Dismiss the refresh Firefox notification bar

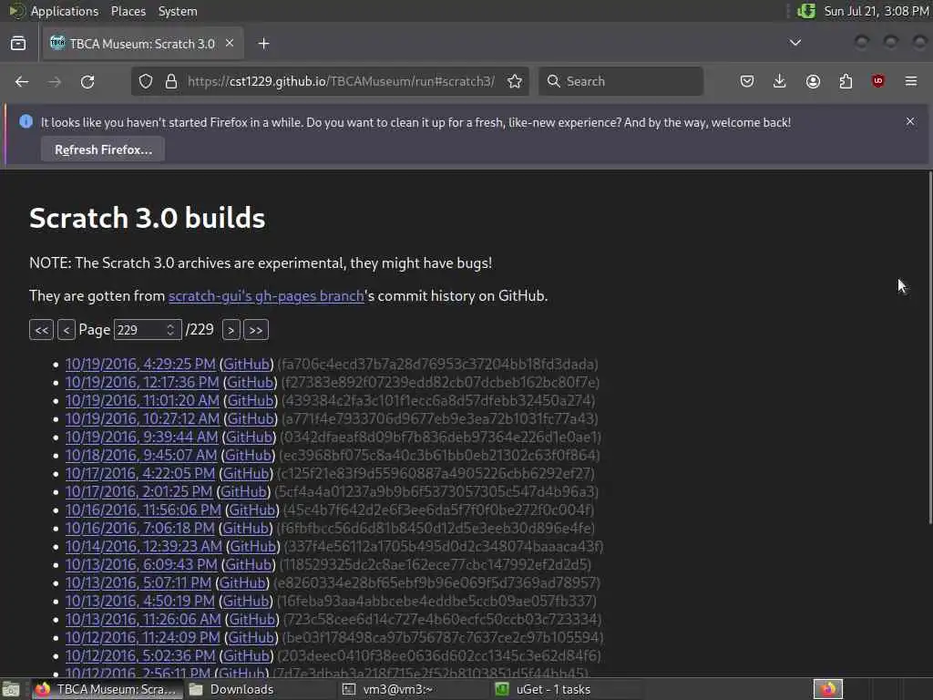[910, 121]
